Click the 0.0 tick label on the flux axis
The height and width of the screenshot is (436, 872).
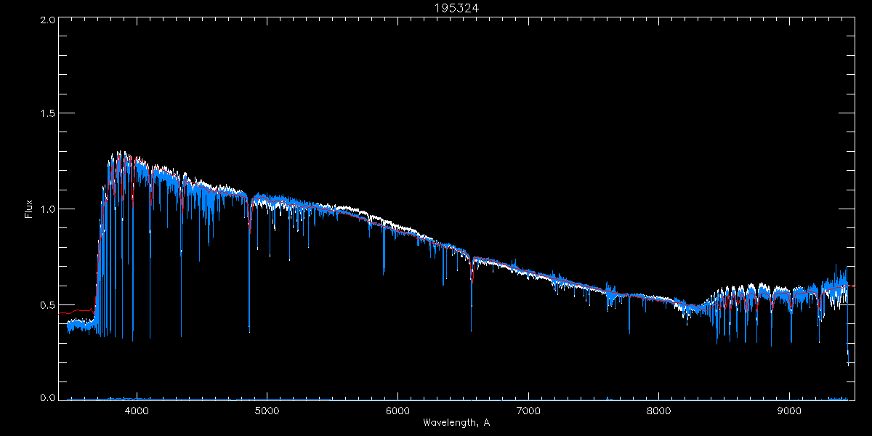49,397
